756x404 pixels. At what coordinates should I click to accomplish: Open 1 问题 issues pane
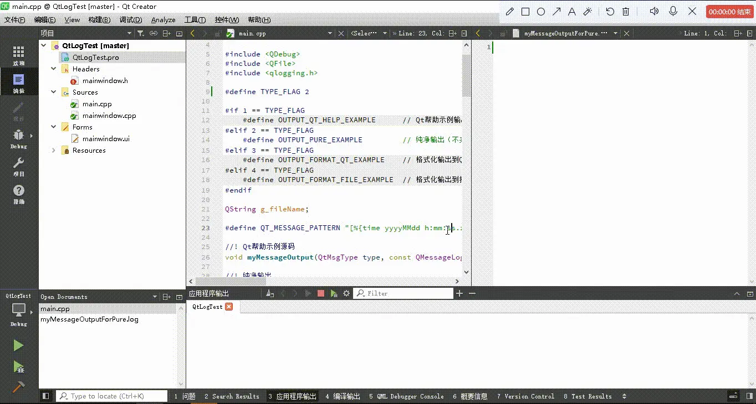[185, 396]
